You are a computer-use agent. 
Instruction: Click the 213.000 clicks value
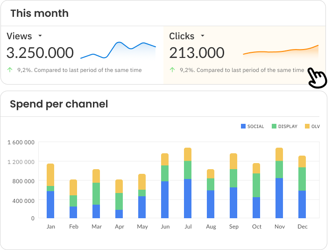pyautogui.click(x=197, y=53)
